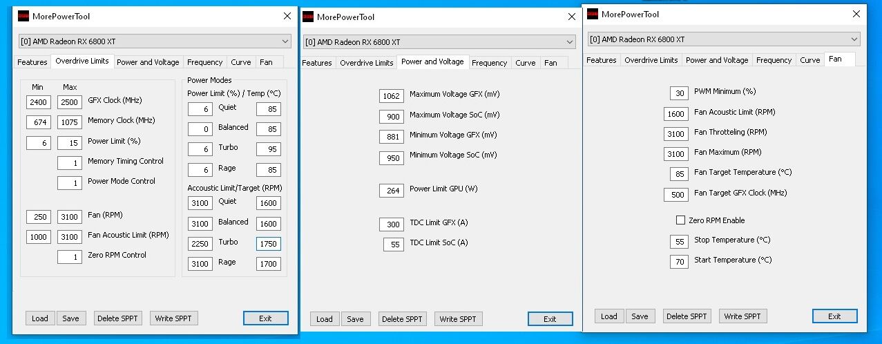Click the Zero RPM Control value field

(x=70, y=257)
